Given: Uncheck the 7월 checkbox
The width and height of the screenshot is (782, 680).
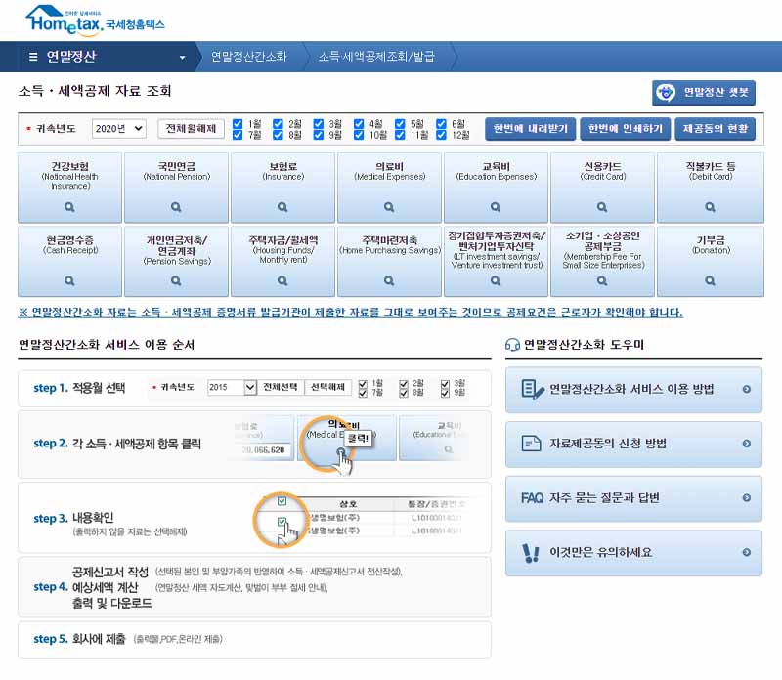Looking at the screenshot, I should (238, 135).
